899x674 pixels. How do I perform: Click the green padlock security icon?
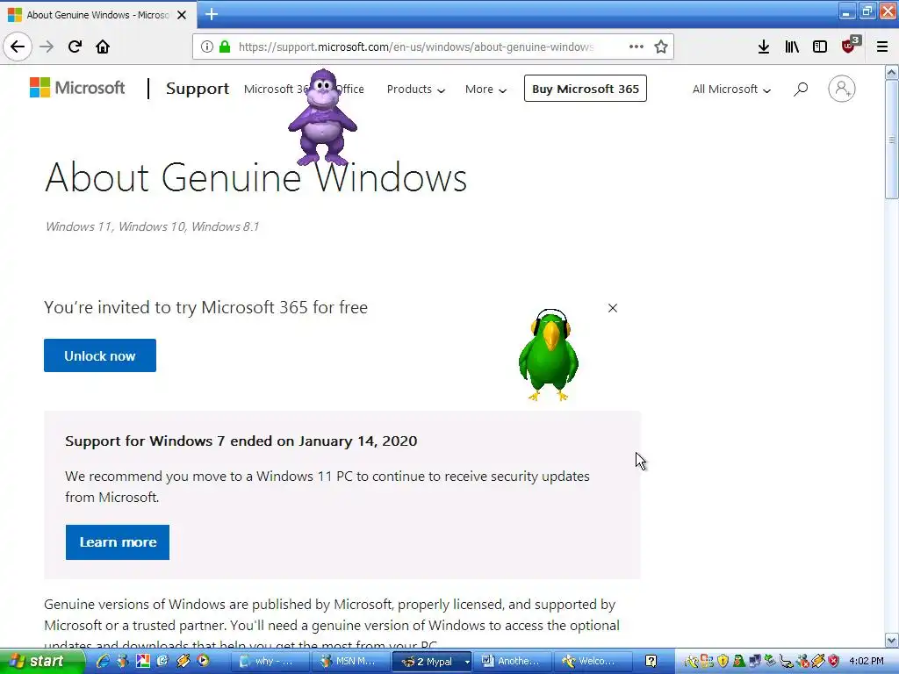coord(225,47)
